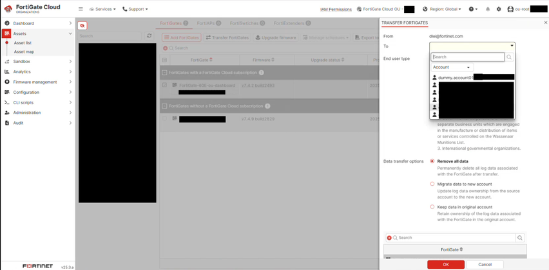Screen dimensions: 549x270
Task: Switch to the FortiSwitches tab
Action: tap(247, 23)
